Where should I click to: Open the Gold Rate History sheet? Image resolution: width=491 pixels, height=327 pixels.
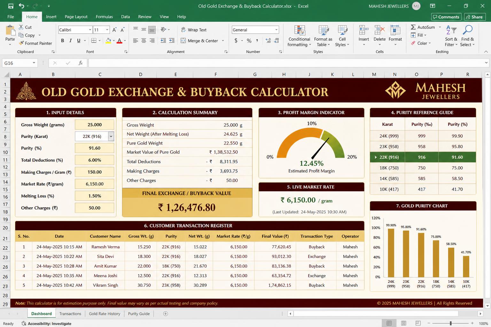[105, 314]
